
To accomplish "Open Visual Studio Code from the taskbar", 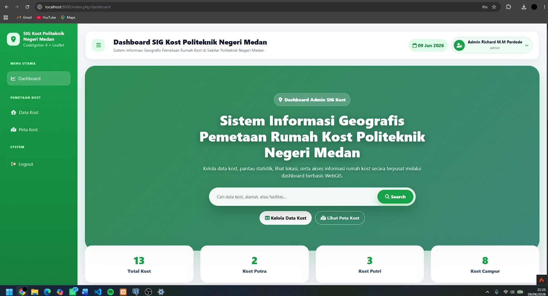I will click(98, 292).
